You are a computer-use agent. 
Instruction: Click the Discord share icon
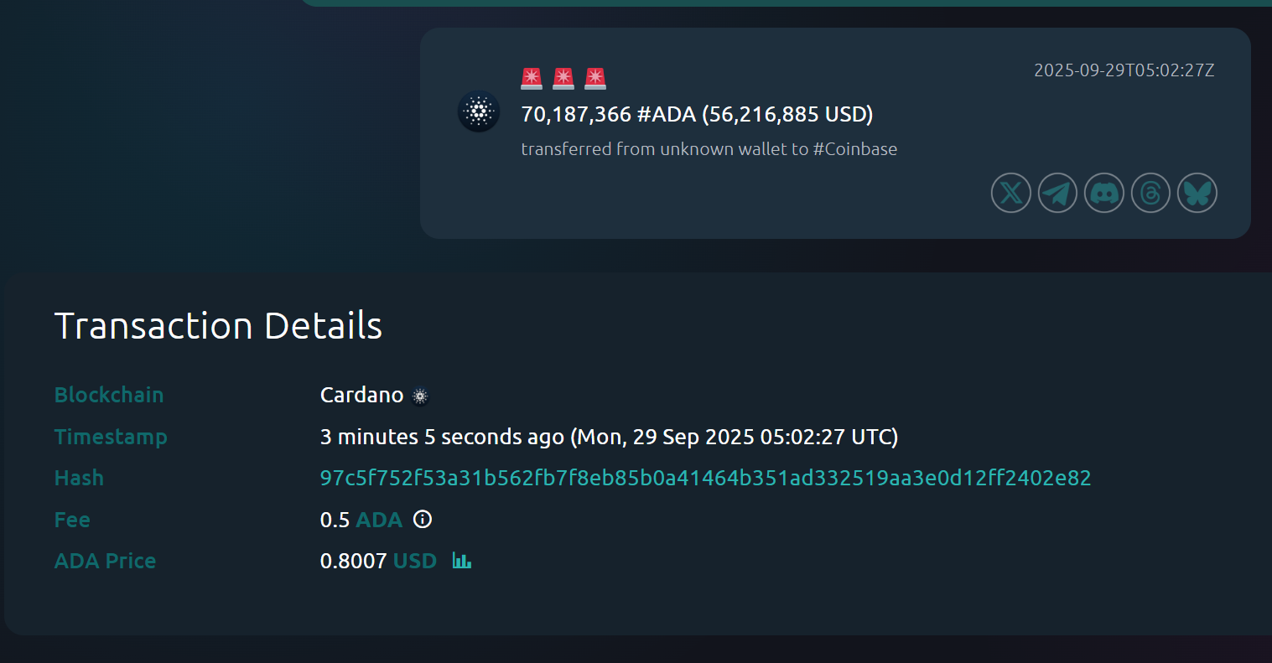[1104, 194]
